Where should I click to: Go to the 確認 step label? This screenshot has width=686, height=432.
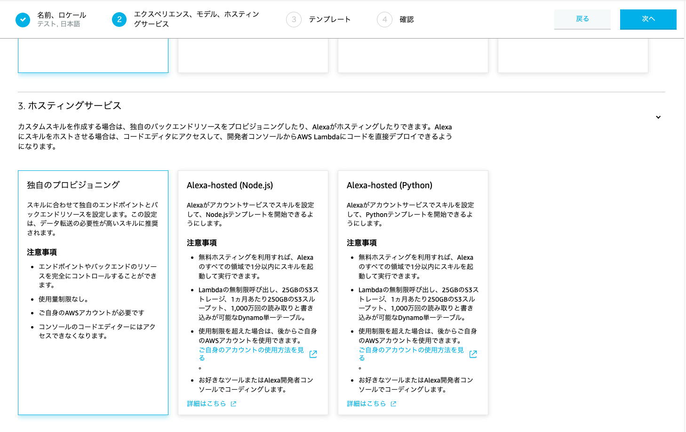point(407,19)
